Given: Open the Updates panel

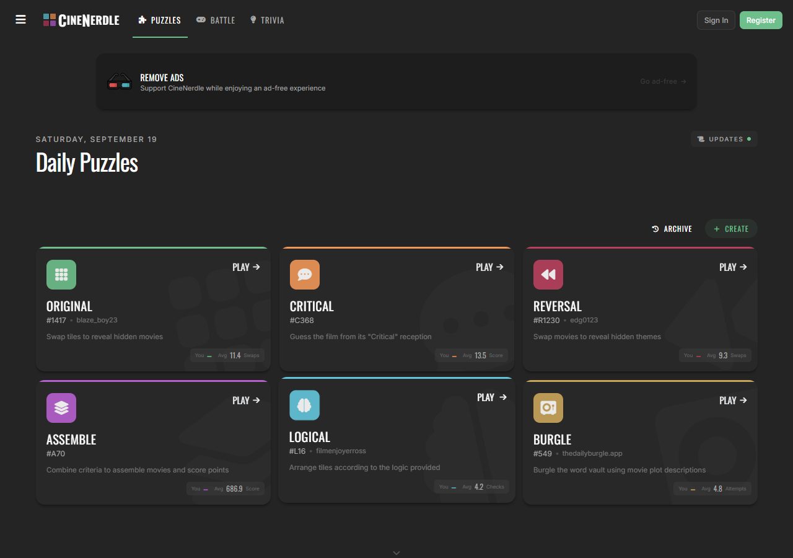Looking at the screenshot, I should [724, 139].
